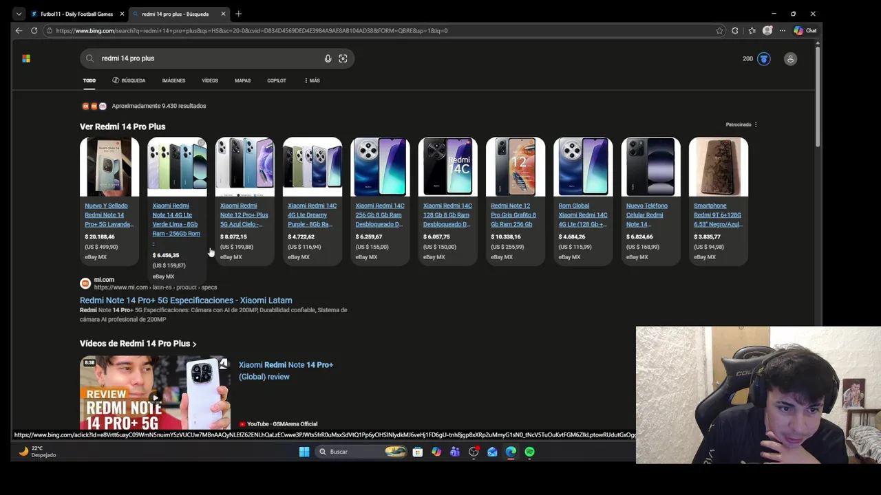Viewport: 881px width, 495px height.
Task: Switch to IMÁGENES tab
Action: point(173,80)
